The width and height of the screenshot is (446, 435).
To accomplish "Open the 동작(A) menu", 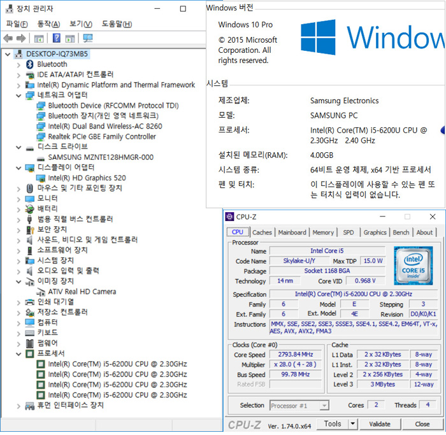I will [x=48, y=24].
